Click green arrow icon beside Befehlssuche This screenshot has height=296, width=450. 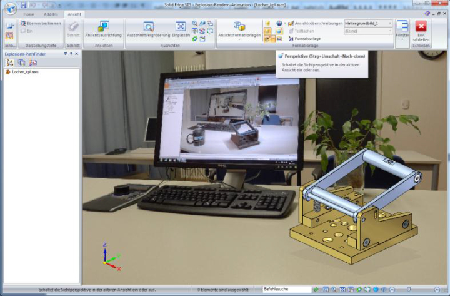(x=316, y=289)
